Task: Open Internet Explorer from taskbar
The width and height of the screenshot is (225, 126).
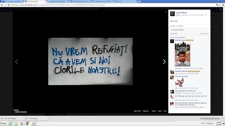Action: click(10, 124)
